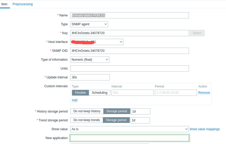Open the show value mappings link
Viewport: 226px width, 144px height.
tap(205, 129)
